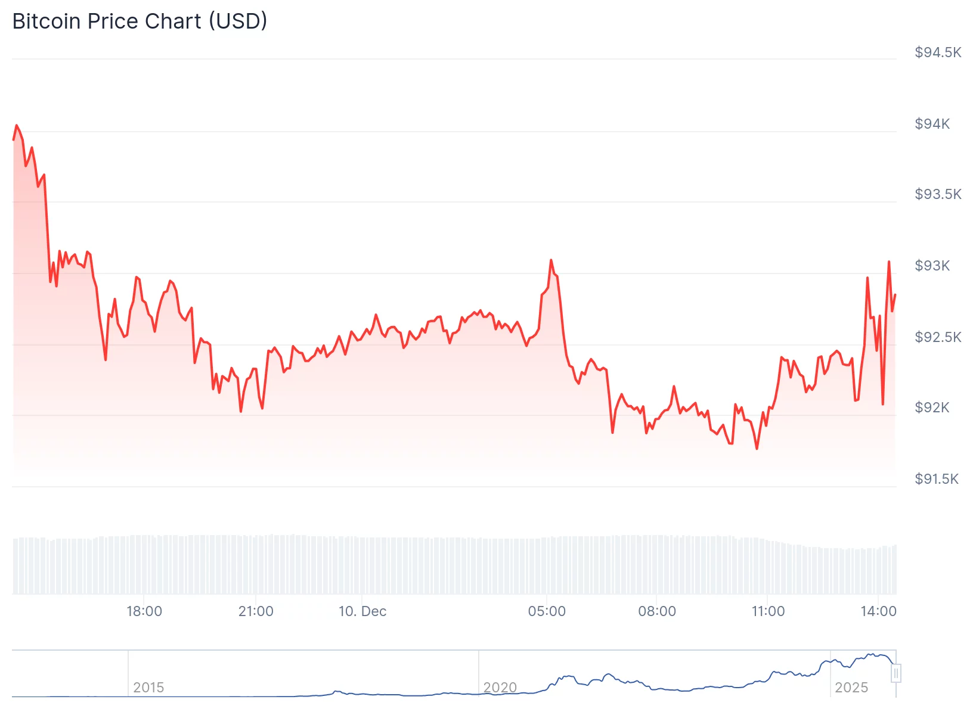Screen dimensions: 973x715
Task: Click the "10. Dec" date label
Action: coord(362,611)
